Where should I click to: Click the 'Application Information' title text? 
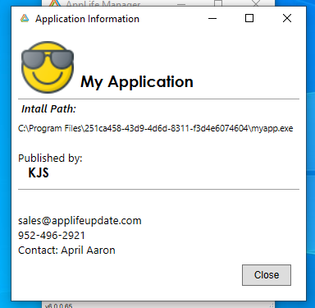(x=87, y=19)
